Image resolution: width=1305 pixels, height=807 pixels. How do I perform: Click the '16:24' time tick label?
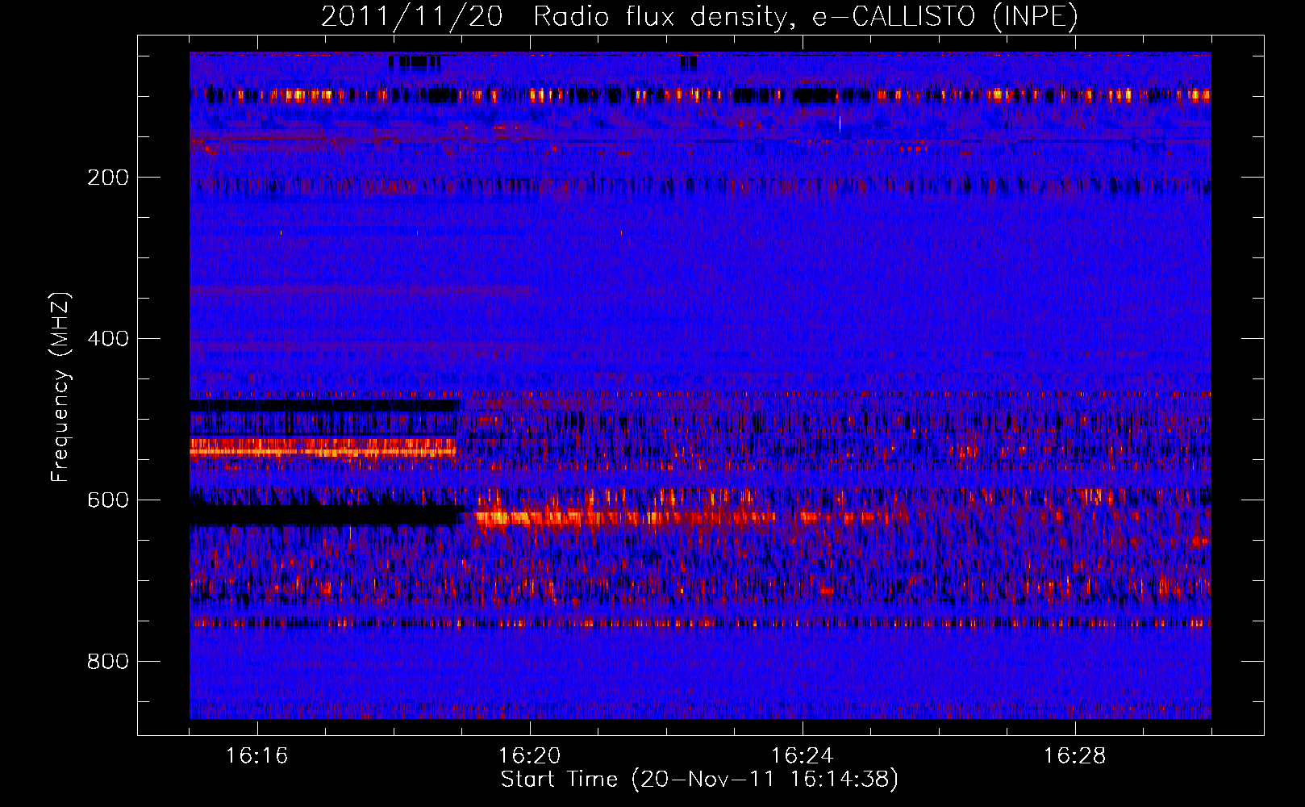(x=803, y=756)
